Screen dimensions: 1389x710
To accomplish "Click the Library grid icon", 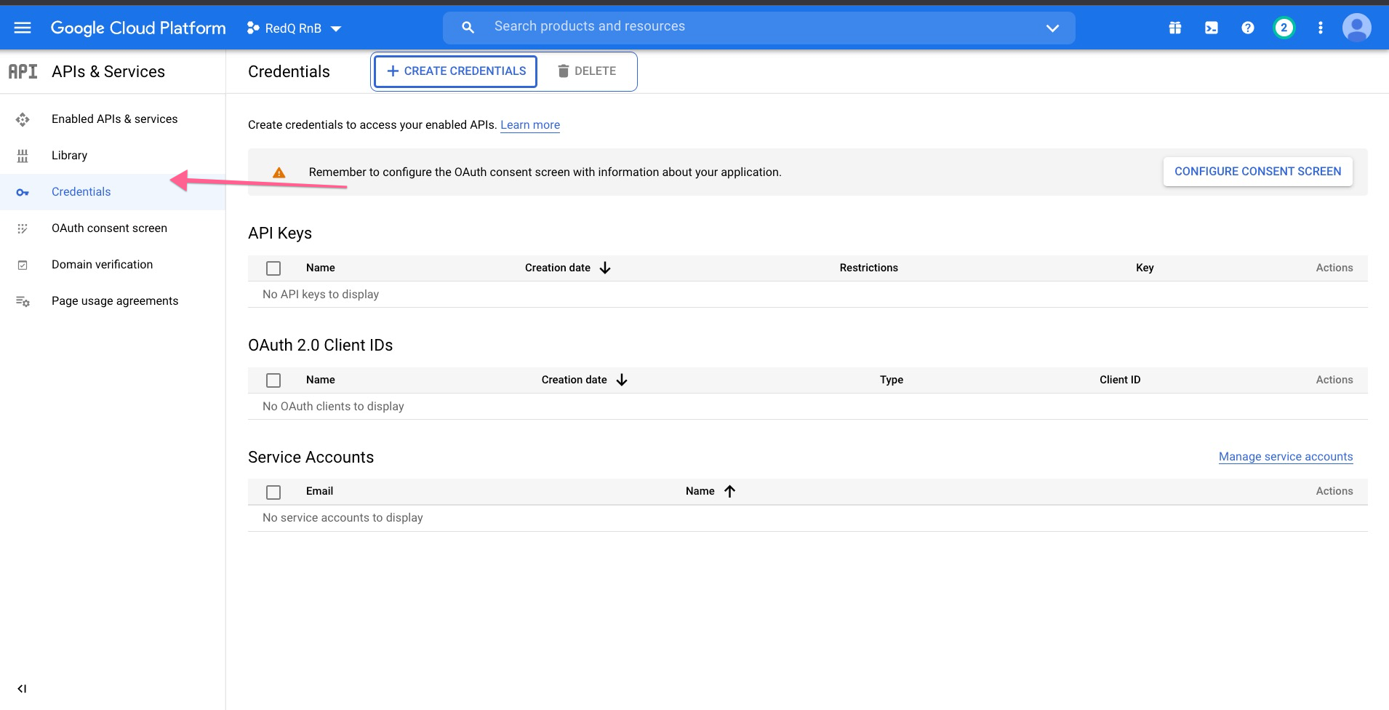I will 23,156.
